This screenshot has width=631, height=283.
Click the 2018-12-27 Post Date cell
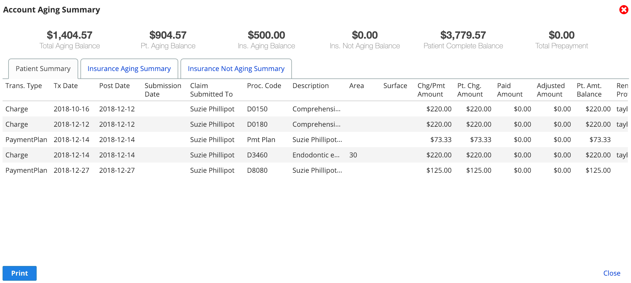coord(117,170)
